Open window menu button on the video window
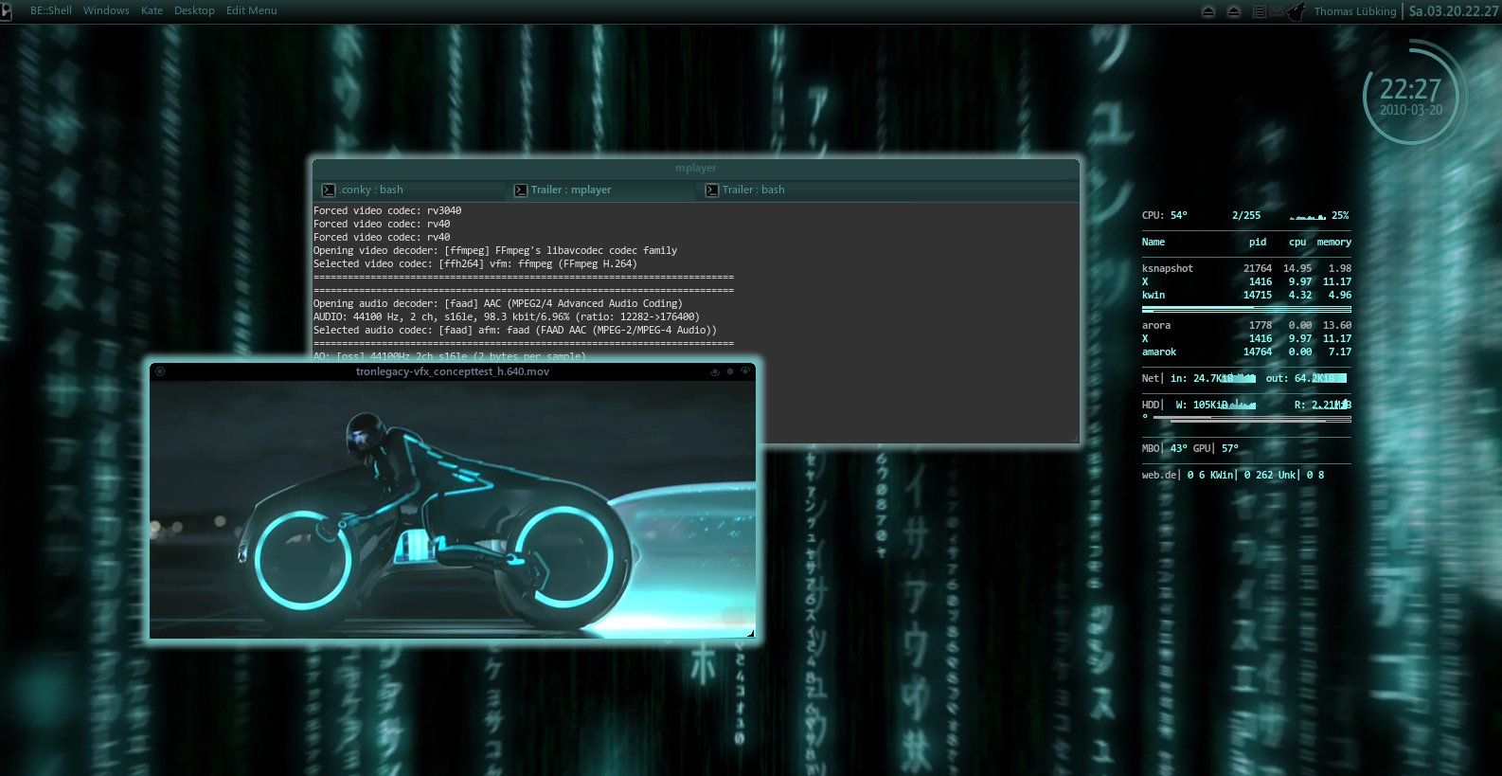The width and height of the screenshot is (1502, 776). point(160,371)
